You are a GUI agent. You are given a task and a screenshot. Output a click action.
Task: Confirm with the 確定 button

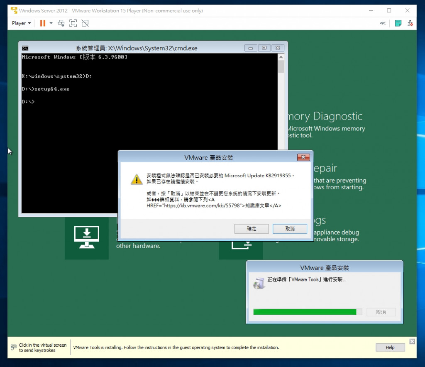coord(252,229)
